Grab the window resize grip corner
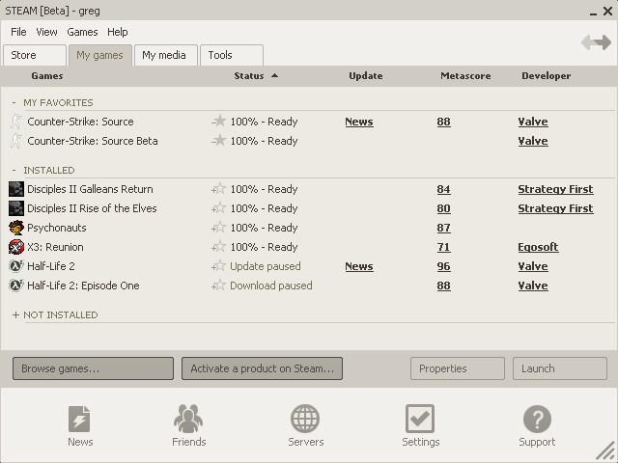 (x=605, y=451)
